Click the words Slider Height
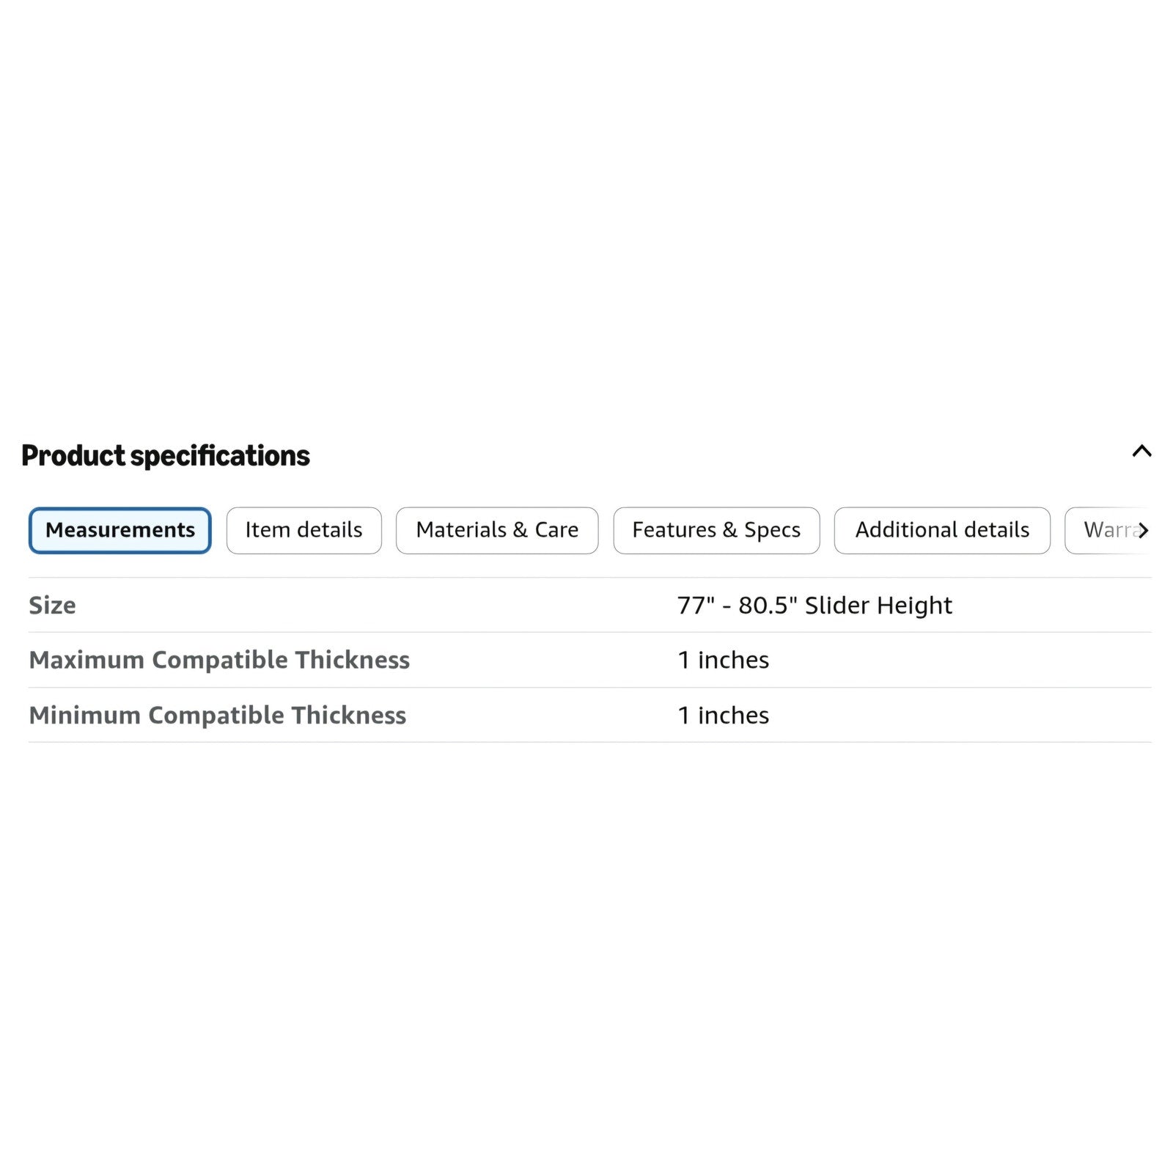1173x1173 pixels. coord(878,606)
